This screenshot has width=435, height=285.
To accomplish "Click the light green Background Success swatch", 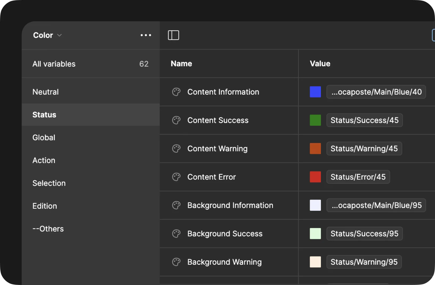I will click(315, 234).
